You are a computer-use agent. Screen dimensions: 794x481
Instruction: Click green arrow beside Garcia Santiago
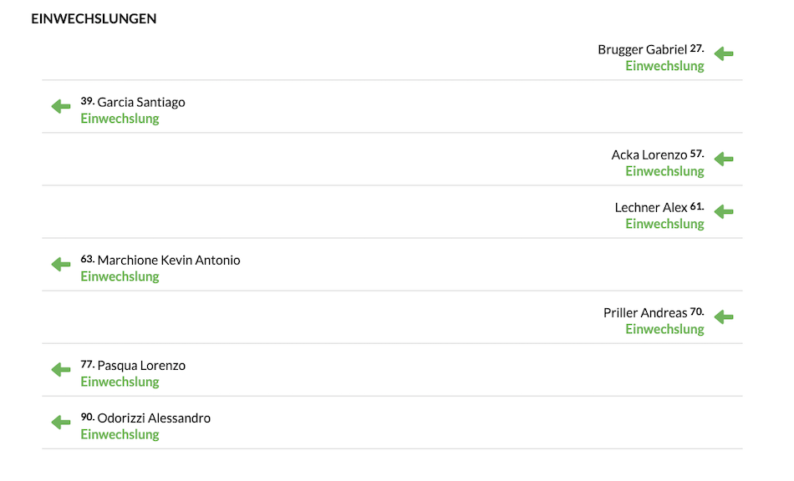tap(61, 106)
